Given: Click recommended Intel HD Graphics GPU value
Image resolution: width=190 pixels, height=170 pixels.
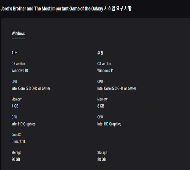Looking at the screenshot, I should pos(109,124).
